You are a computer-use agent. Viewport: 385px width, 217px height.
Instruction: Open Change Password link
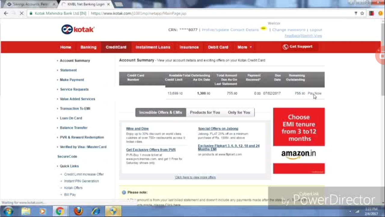[289, 30]
